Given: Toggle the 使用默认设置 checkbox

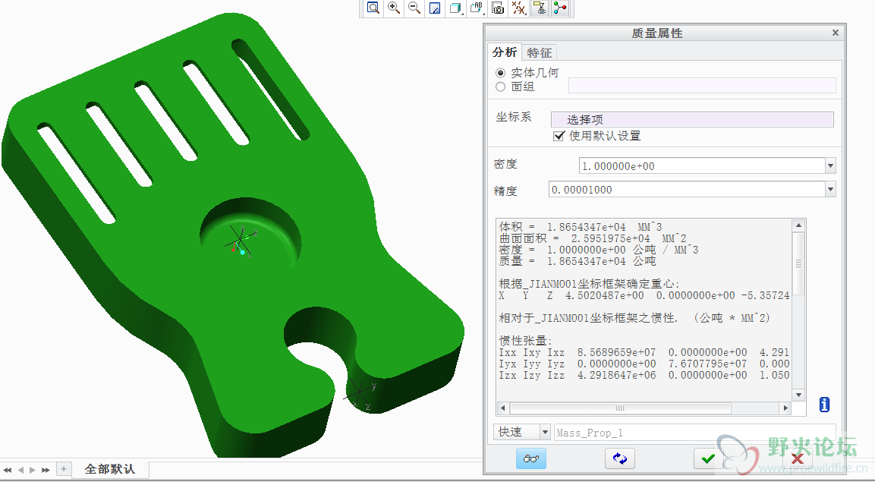Looking at the screenshot, I should coord(559,136).
